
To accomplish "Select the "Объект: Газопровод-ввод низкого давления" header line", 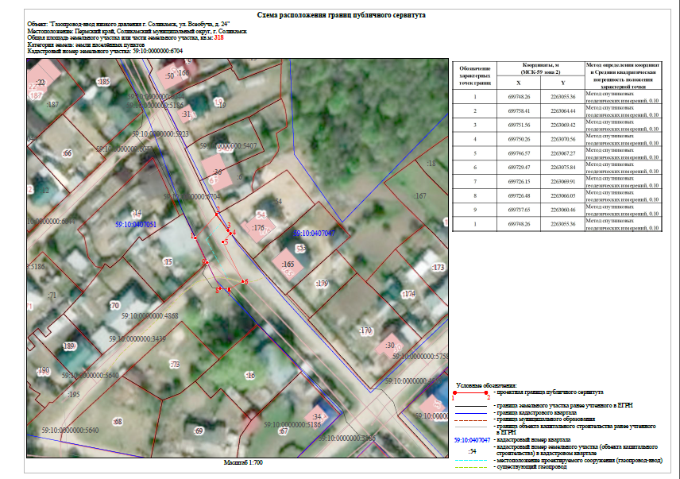I will tap(129, 25).
